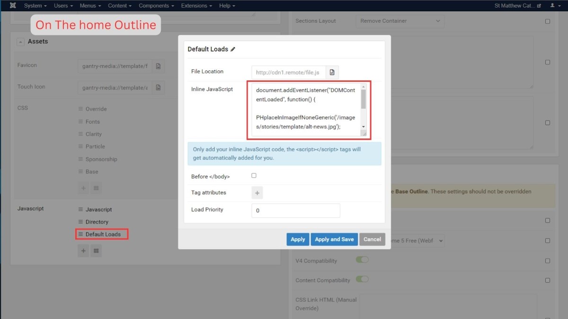Click the Cancel button
Viewport: 568px width, 319px height.
(x=372, y=239)
